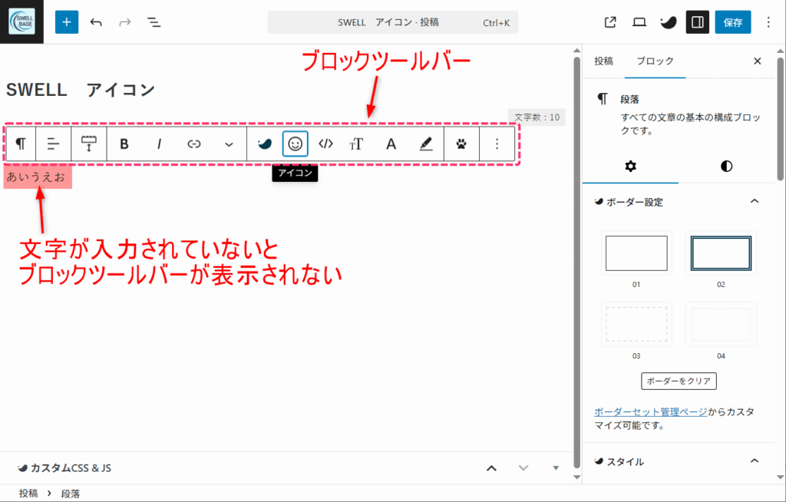
Task: Collapse the スタイル panel
Action: [x=679, y=461]
